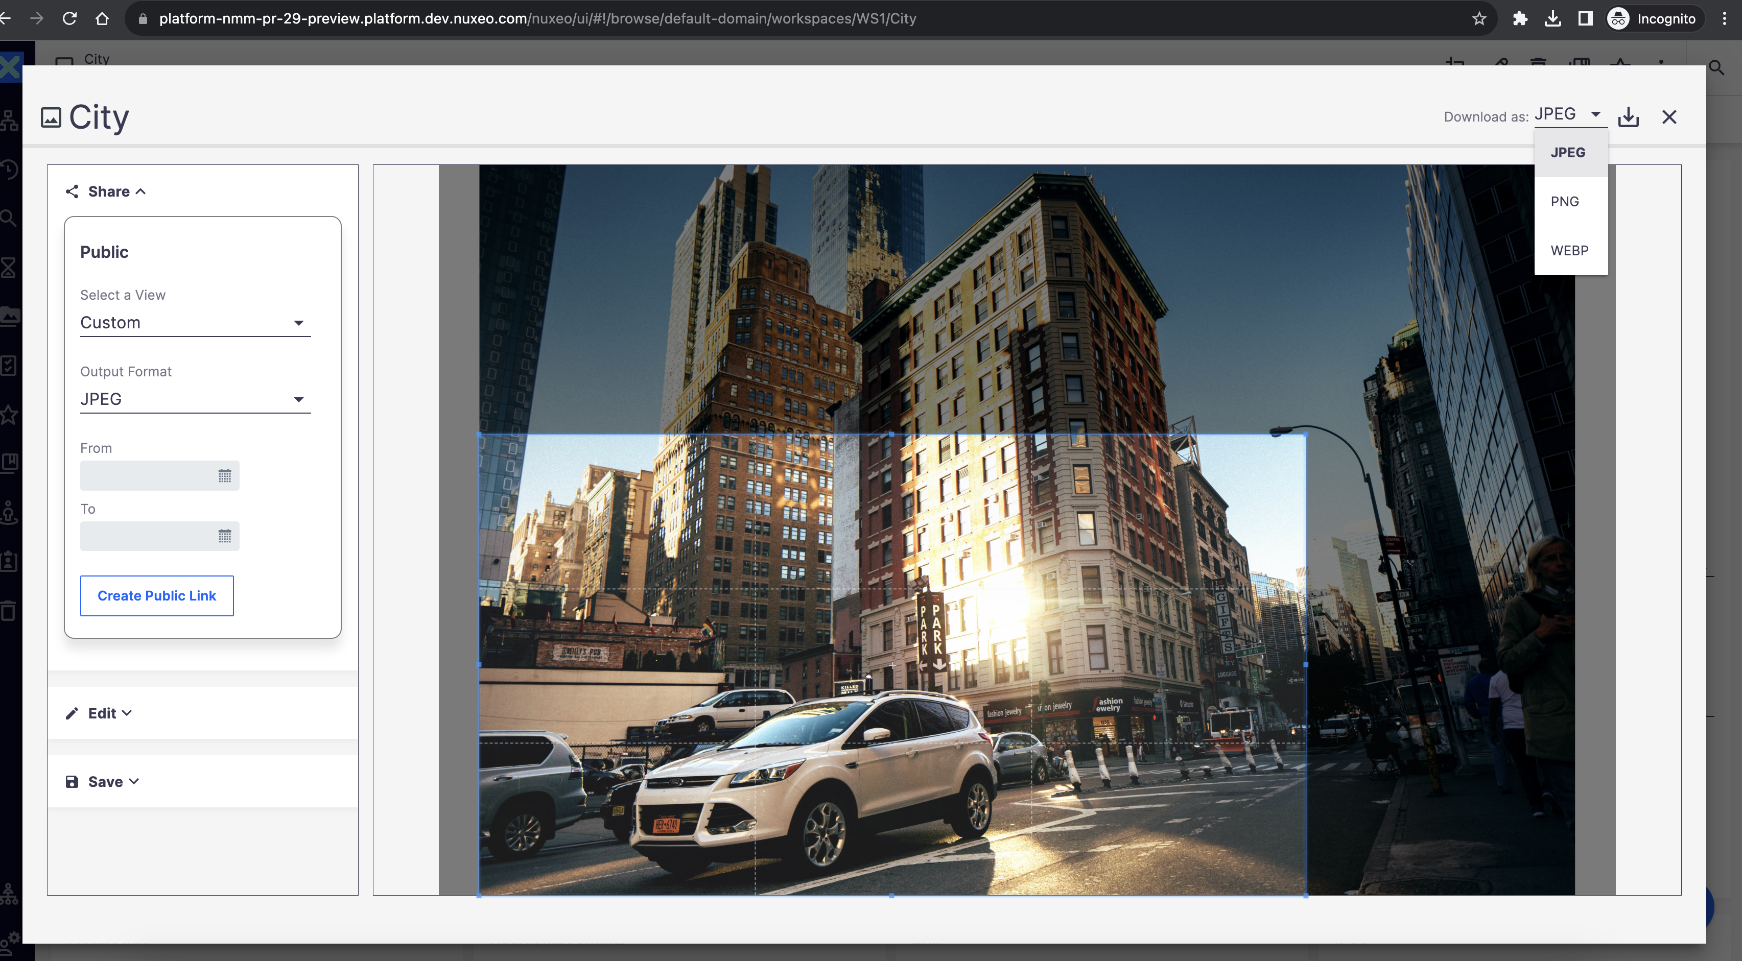
Task: Click the download icon next to JPEG
Action: [1629, 117]
